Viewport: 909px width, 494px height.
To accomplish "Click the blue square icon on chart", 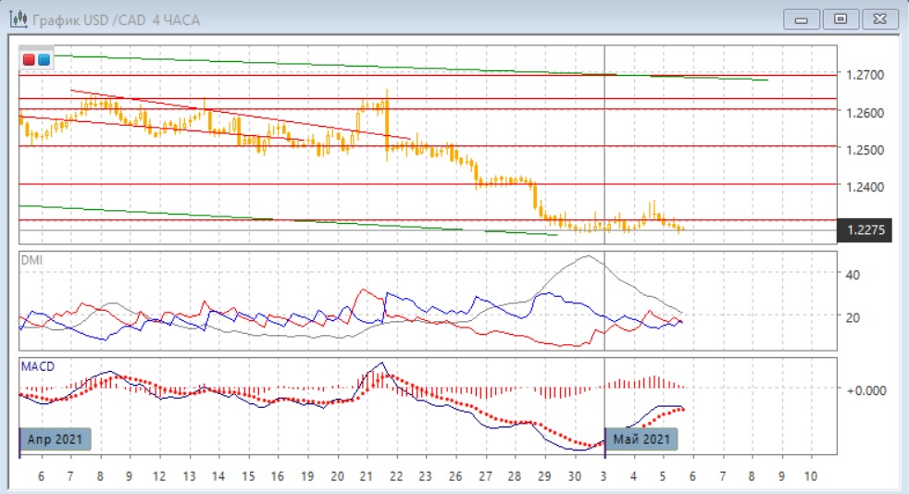I will [44, 60].
